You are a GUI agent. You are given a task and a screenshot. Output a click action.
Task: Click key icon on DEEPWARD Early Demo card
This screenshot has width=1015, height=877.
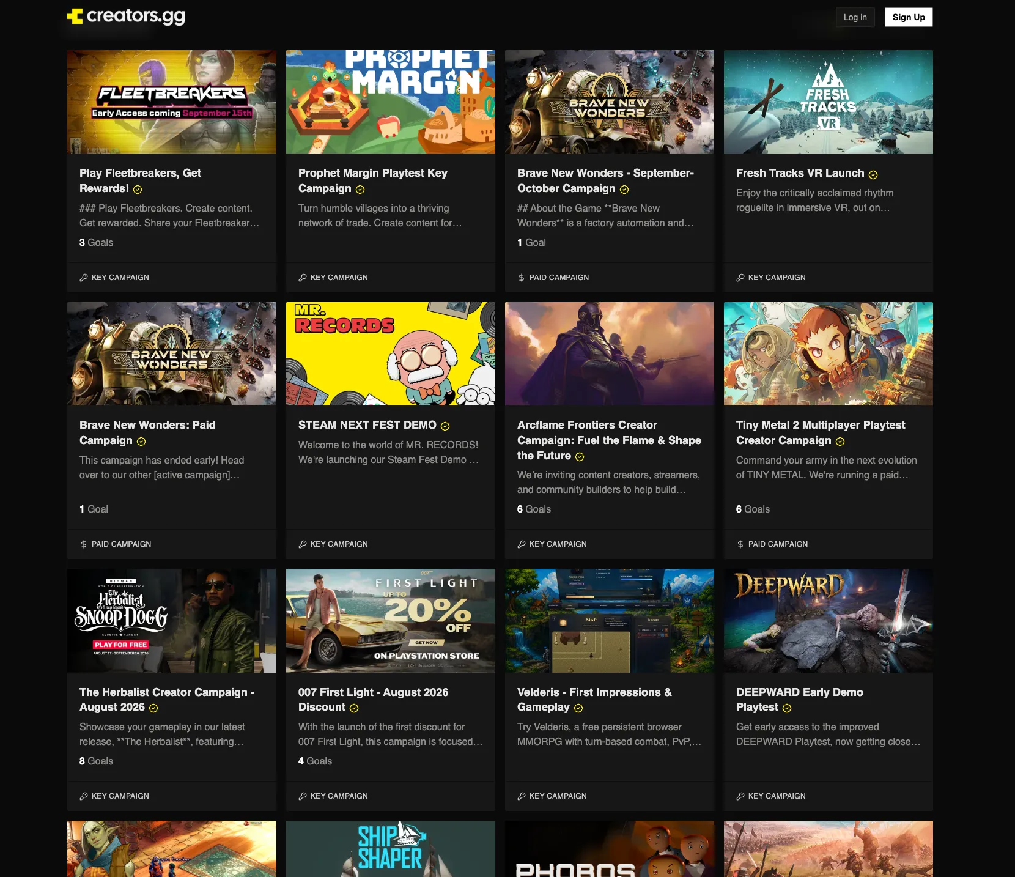(740, 796)
